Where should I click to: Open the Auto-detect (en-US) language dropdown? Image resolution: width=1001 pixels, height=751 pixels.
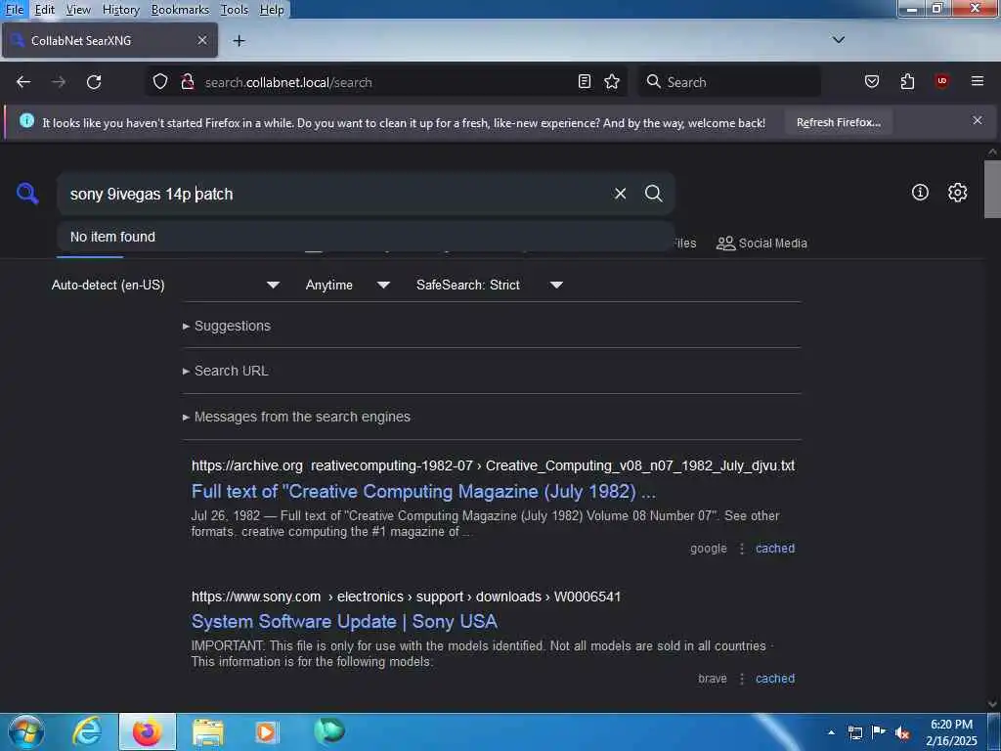165,285
